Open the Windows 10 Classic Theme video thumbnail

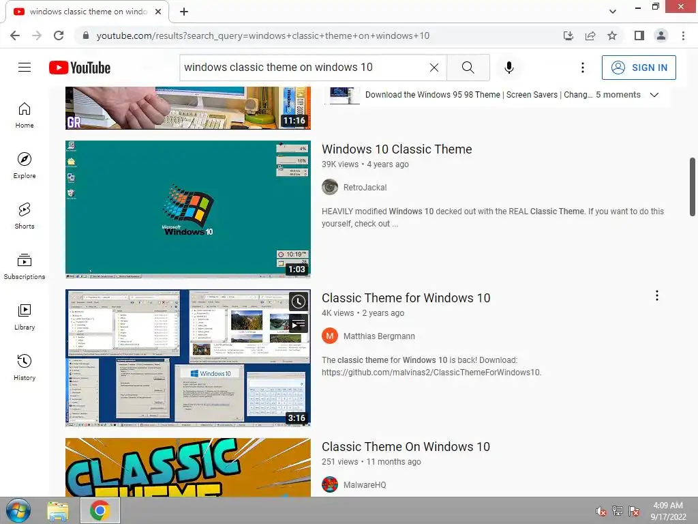(188, 209)
